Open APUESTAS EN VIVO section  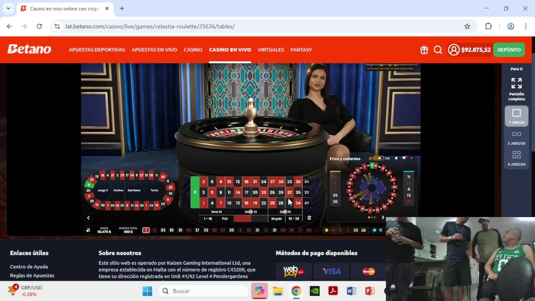pos(154,50)
